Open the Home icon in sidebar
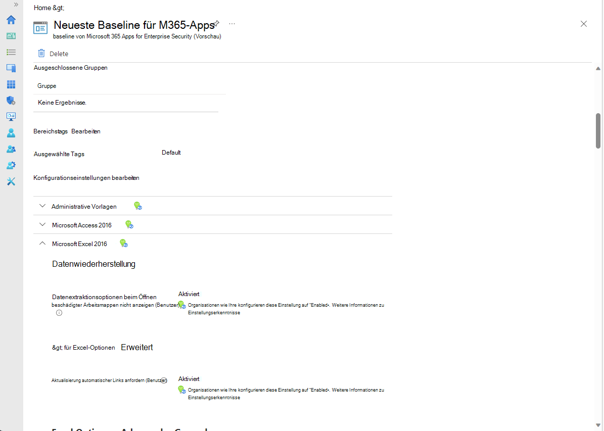Screen dimensions: 604x431 [11, 20]
